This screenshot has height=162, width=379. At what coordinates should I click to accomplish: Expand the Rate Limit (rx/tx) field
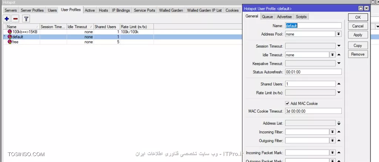point(339,93)
